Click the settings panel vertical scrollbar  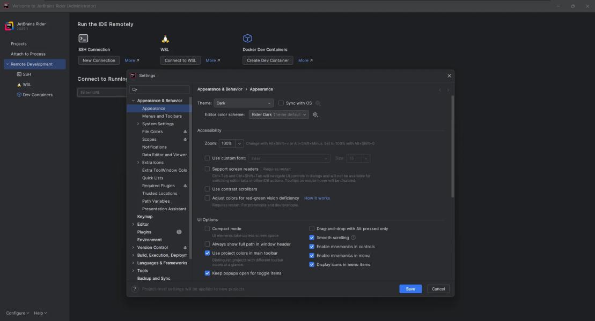tap(452, 147)
